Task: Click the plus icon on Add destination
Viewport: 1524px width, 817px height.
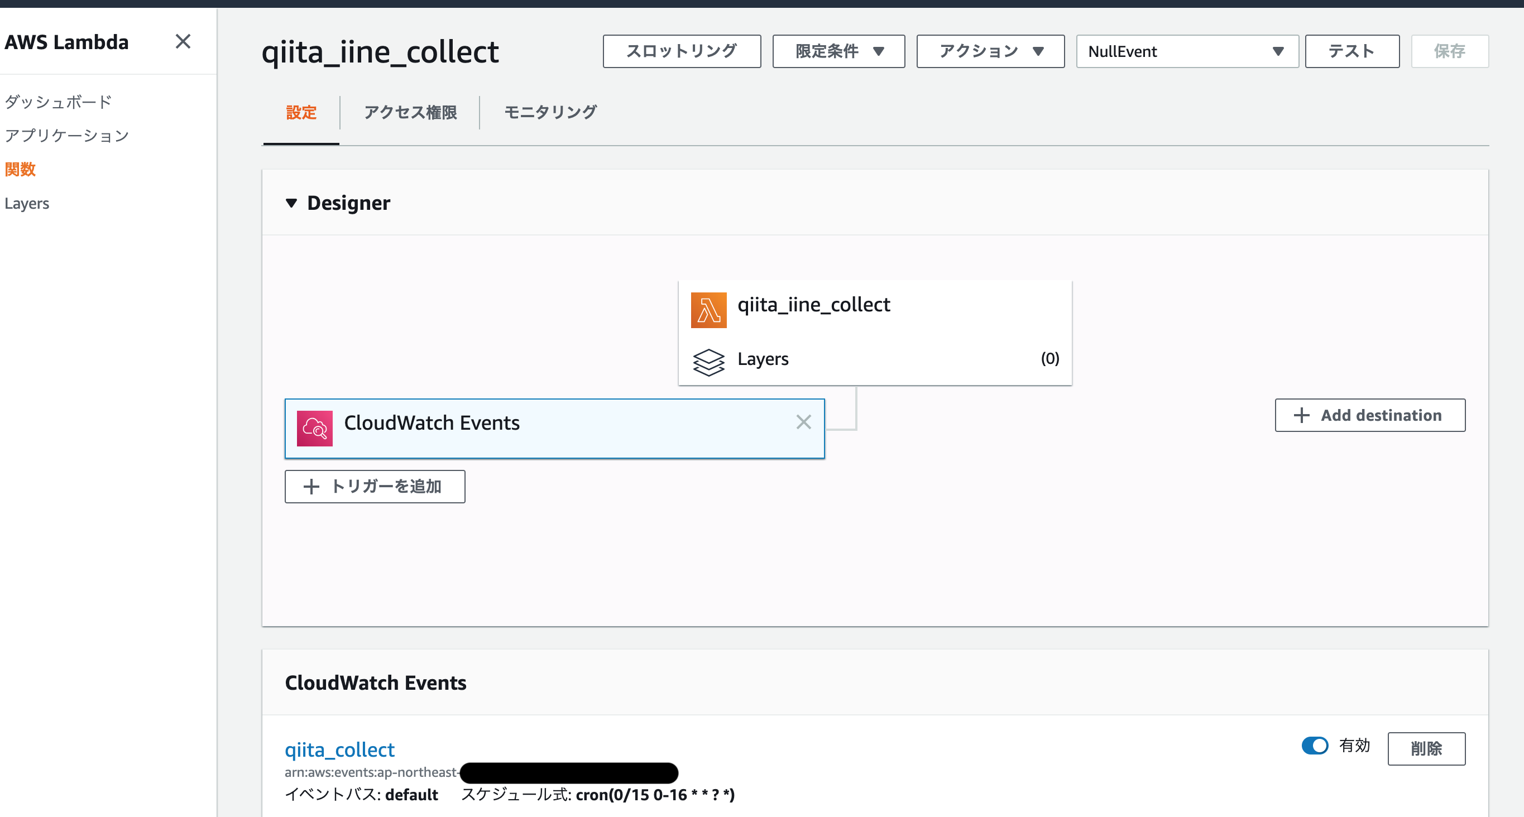Action: 1301,415
